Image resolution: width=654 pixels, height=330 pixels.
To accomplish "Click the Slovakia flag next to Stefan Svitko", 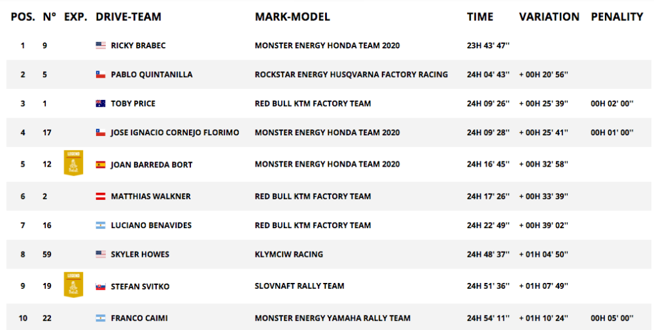I will (x=101, y=286).
